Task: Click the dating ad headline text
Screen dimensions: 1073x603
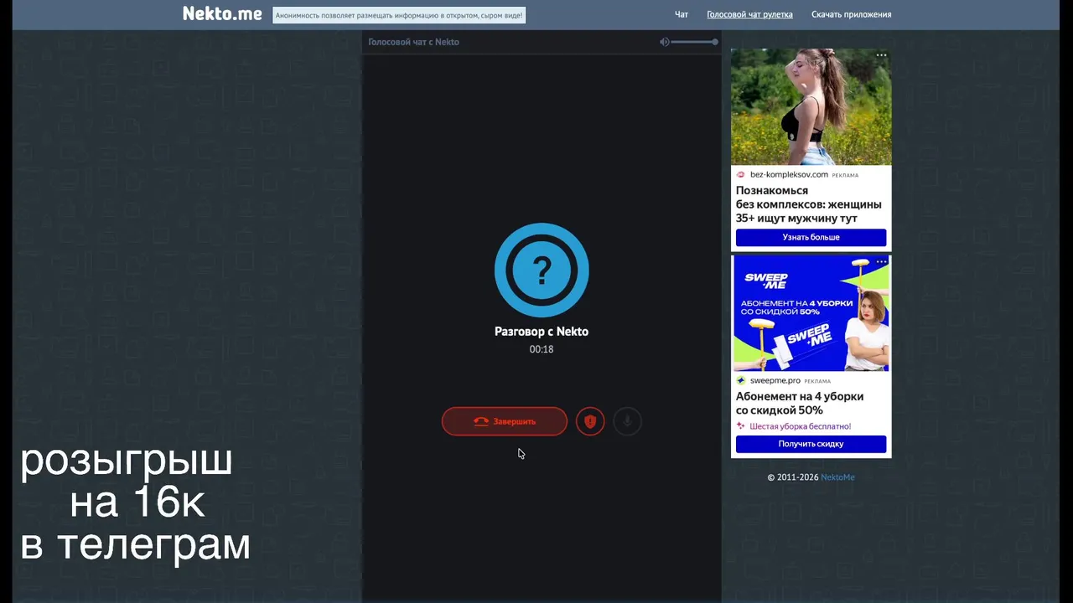Action: tap(809, 204)
